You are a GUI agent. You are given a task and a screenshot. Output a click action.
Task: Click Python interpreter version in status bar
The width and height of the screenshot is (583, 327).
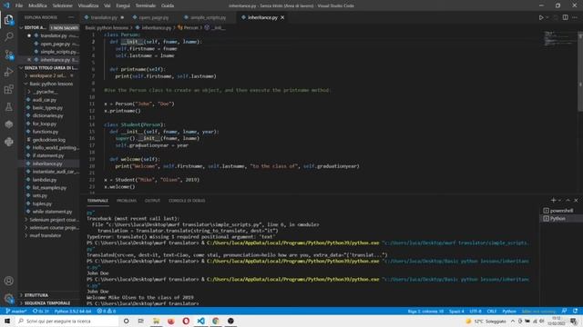pyautogui.click(x=73, y=311)
